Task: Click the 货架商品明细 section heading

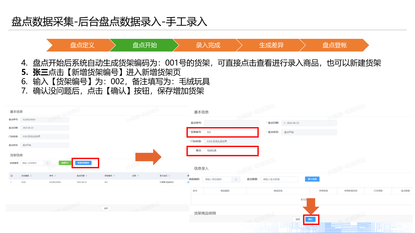Action: pyautogui.click(x=205, y=213)
